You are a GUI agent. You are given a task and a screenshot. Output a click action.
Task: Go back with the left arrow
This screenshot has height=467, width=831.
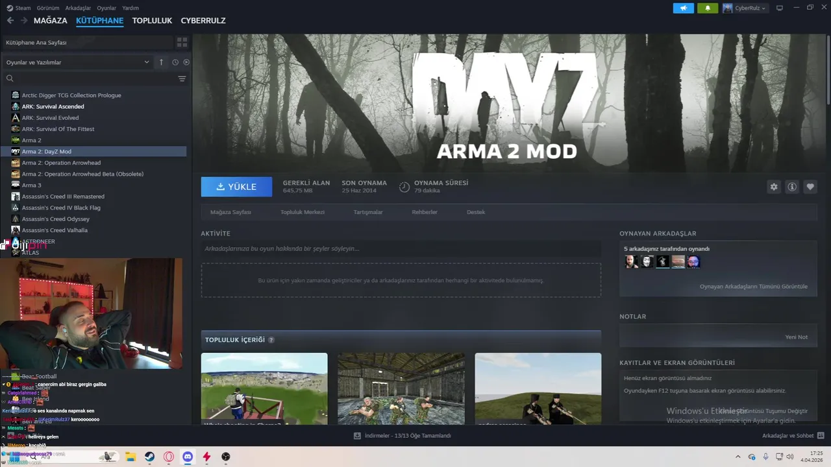pos(10,21)
